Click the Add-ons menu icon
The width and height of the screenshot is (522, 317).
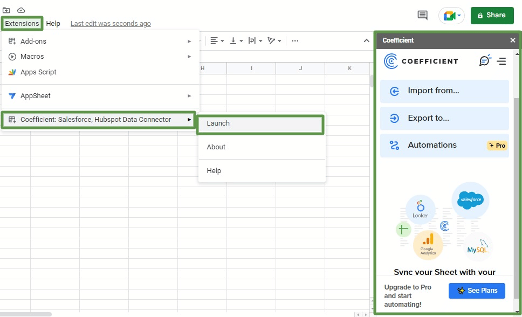point(12,42)
